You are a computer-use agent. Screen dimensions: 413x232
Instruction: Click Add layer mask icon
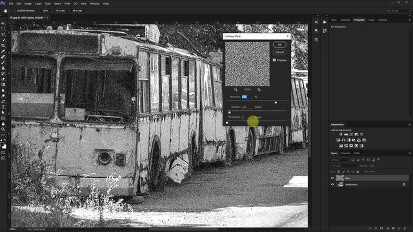(381, 228)
